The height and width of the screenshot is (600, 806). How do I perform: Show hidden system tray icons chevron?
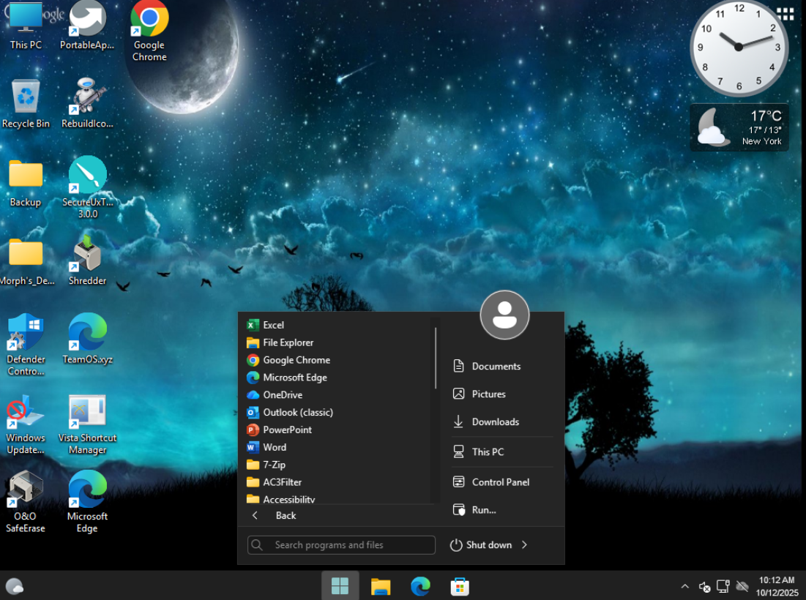tap(684, 586)
